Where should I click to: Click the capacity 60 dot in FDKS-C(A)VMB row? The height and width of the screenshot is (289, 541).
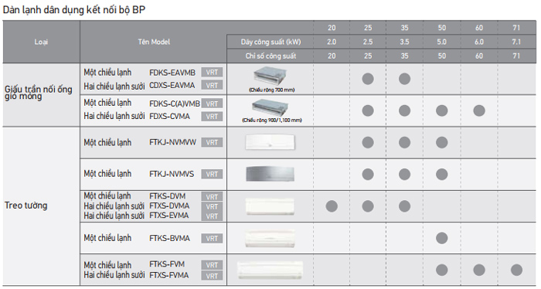tap(479, 110)
